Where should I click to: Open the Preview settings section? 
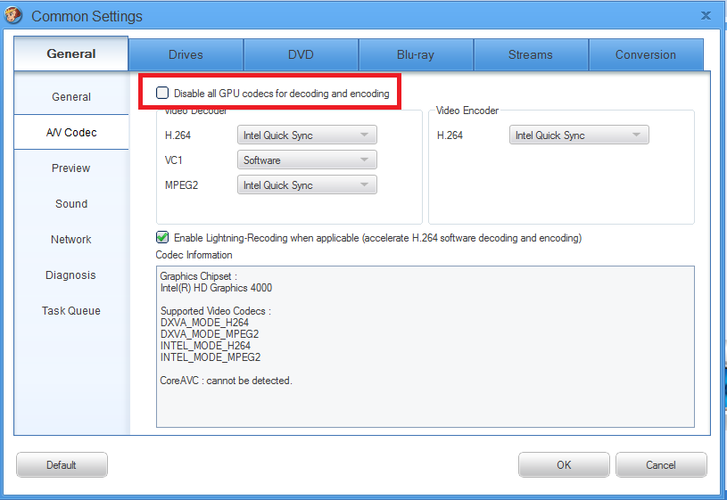[71, 168]
